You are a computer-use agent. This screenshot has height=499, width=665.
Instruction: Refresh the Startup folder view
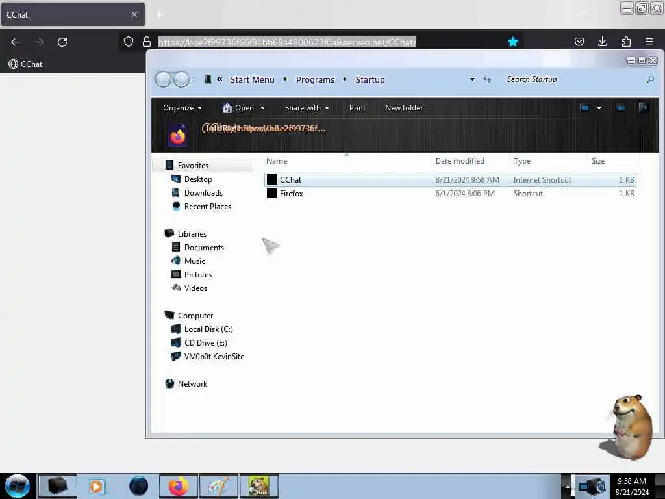(x=487, y=79)
